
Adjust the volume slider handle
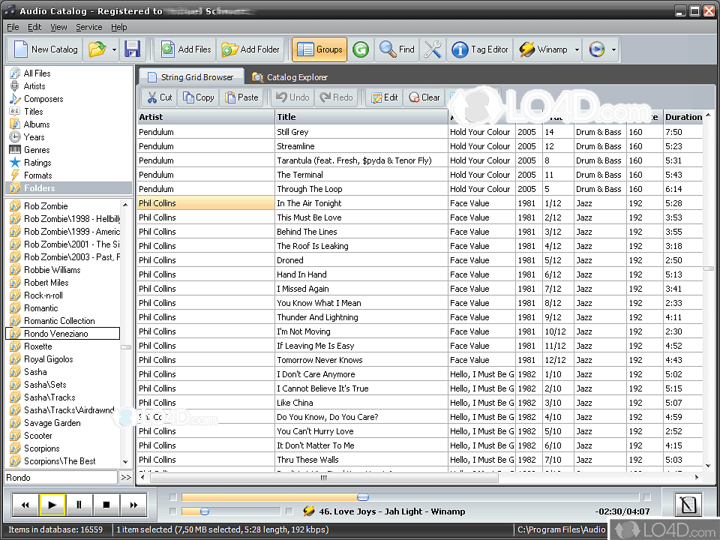tap(206, 511)
